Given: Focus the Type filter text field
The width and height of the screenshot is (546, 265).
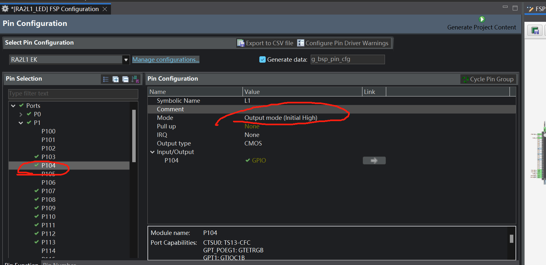Looking at the screenshot, I should point(73,94).
